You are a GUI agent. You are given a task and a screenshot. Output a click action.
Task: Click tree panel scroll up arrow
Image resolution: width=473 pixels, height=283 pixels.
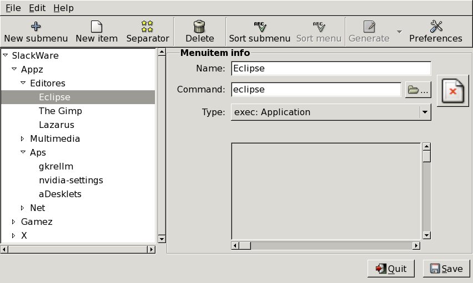[162, 52]
